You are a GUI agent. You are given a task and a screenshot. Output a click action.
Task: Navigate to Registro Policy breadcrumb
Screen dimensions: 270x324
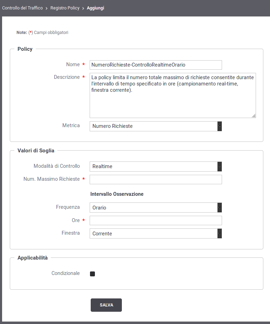coord(65,8)
